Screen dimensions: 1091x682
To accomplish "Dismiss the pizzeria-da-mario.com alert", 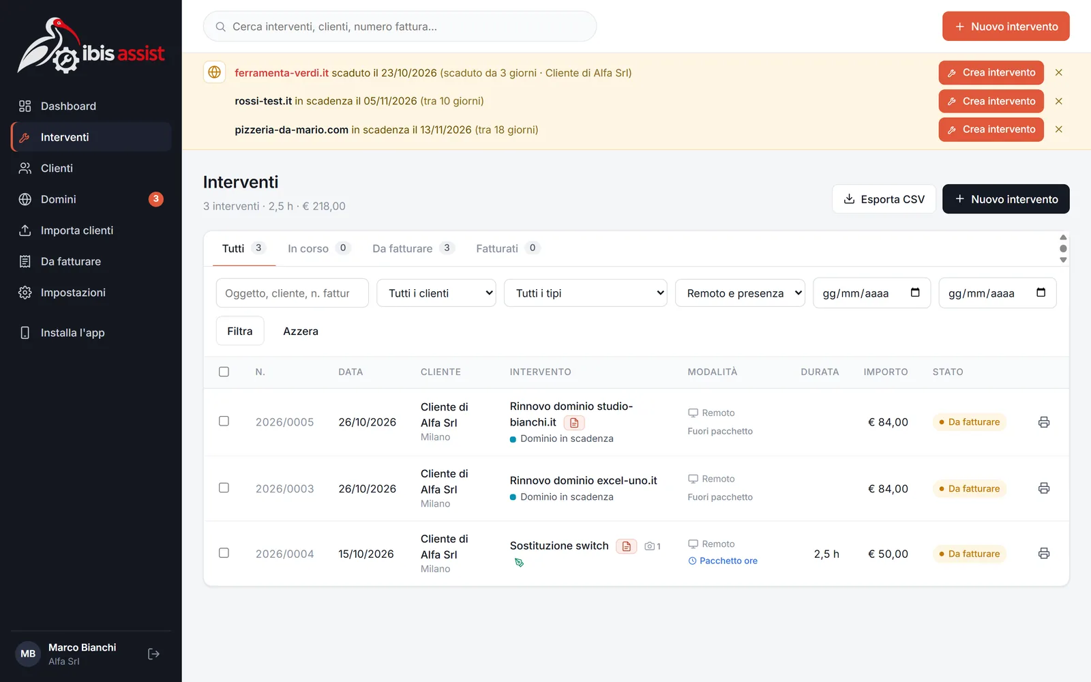I will (1059, 130).
